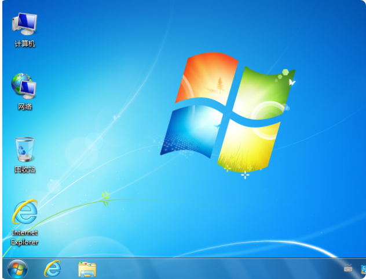Screen dimensions: 366x279
Task: Click an empty area of the taskbar
Action: click(220, 269)
